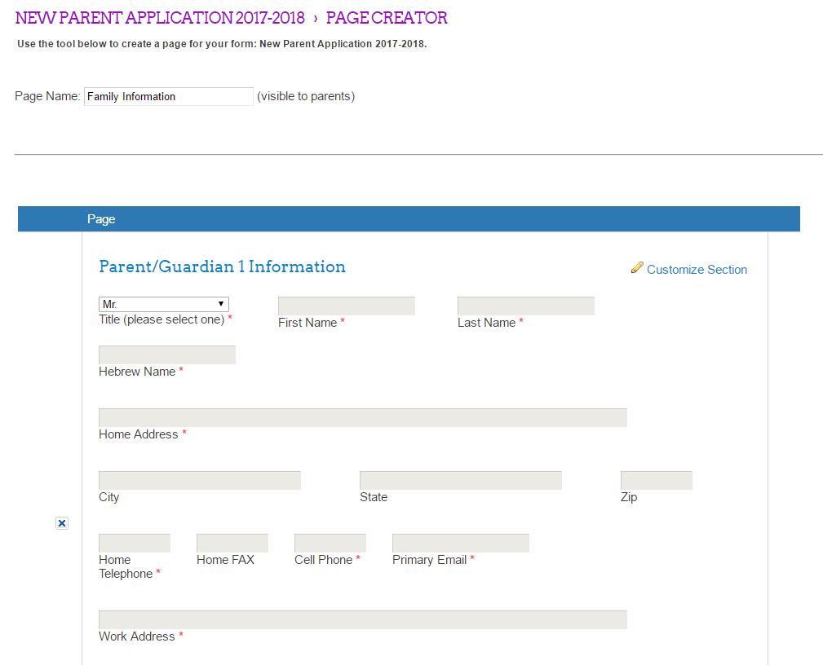Click the New Parent Application 2017-2018 breadcrumb

pyautogui.click(x=160, y=18)
